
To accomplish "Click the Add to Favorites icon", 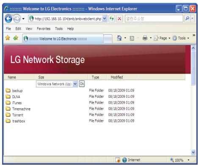I will [x=16, y=38].
